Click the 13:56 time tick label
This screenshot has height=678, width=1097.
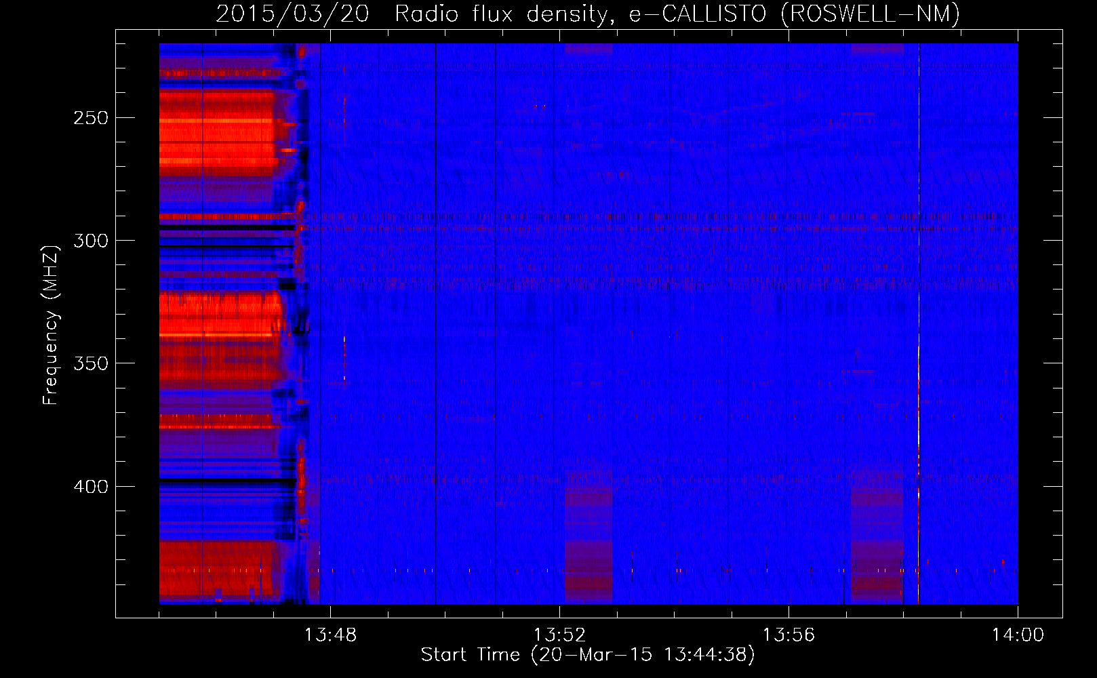789,635
